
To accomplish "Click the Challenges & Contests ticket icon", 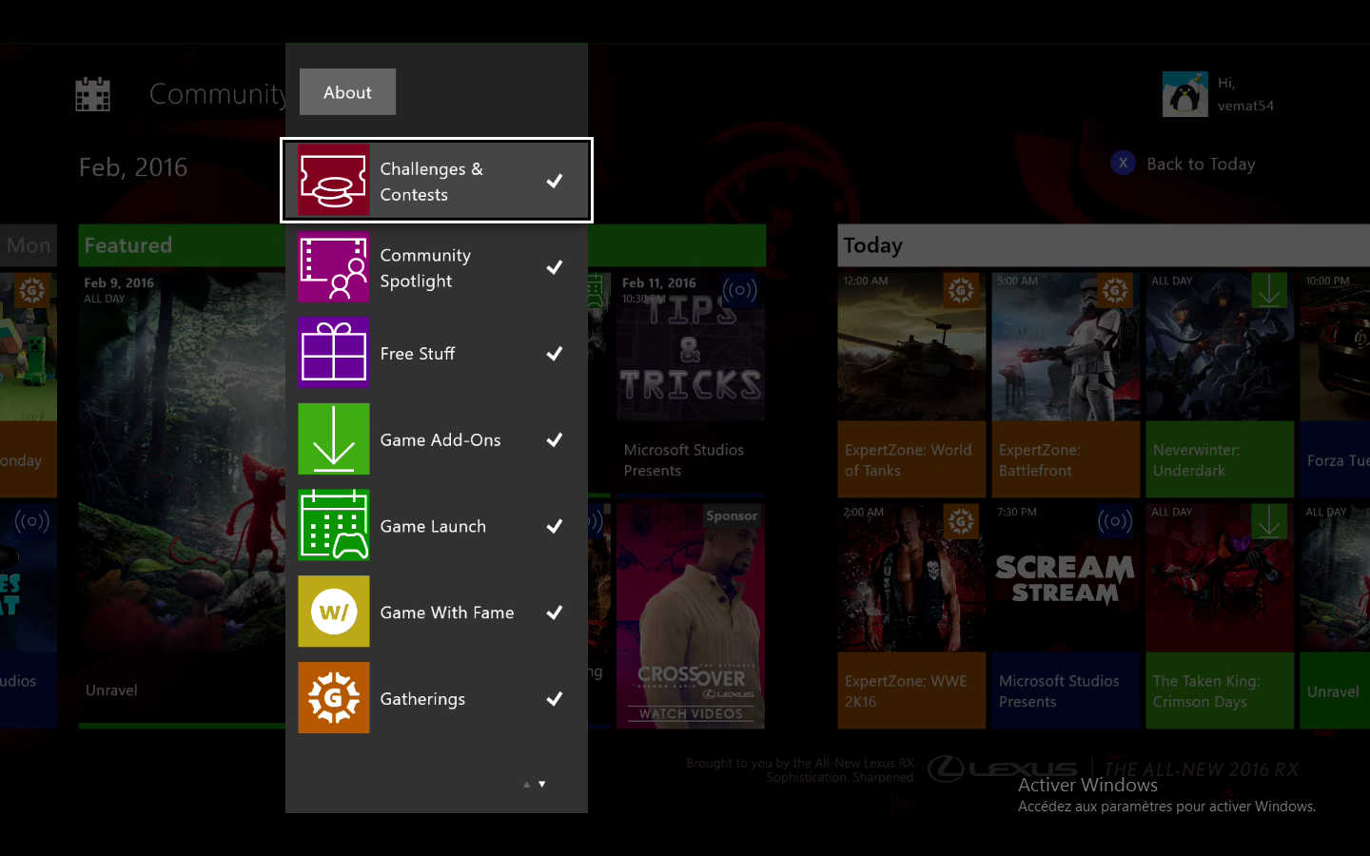I will pyautogui.click(x=333, y=181).
